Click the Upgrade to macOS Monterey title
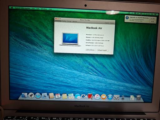160x120 pixels. point(139,17)
